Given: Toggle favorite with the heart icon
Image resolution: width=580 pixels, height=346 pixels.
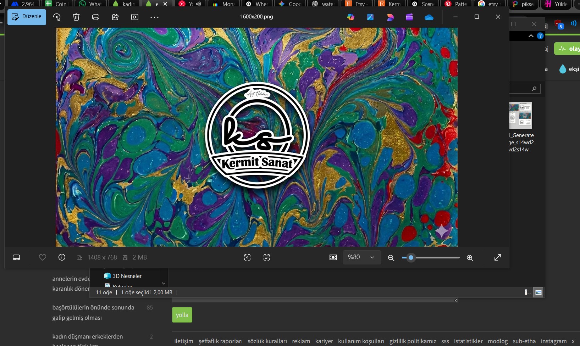Looking at the screenshot, I should tap(43, 257).
